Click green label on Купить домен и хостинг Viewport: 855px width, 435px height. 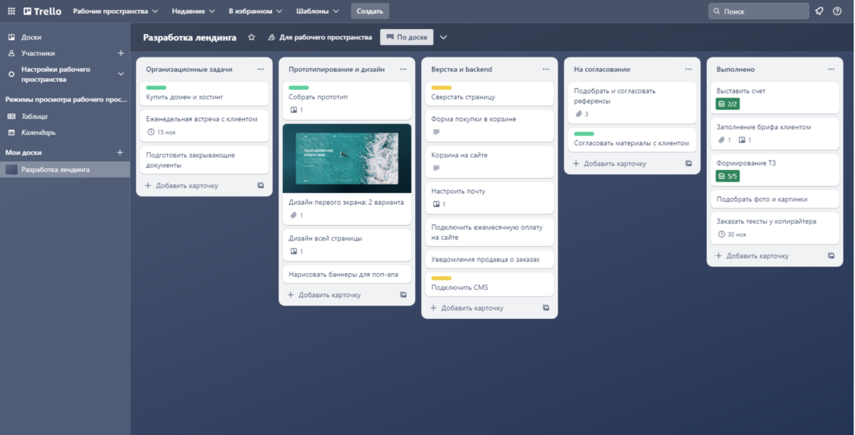tap(156, 88)
